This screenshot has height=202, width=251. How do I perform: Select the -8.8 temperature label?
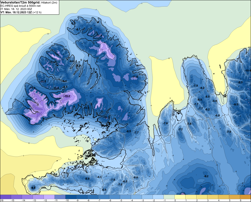point(33,188)
